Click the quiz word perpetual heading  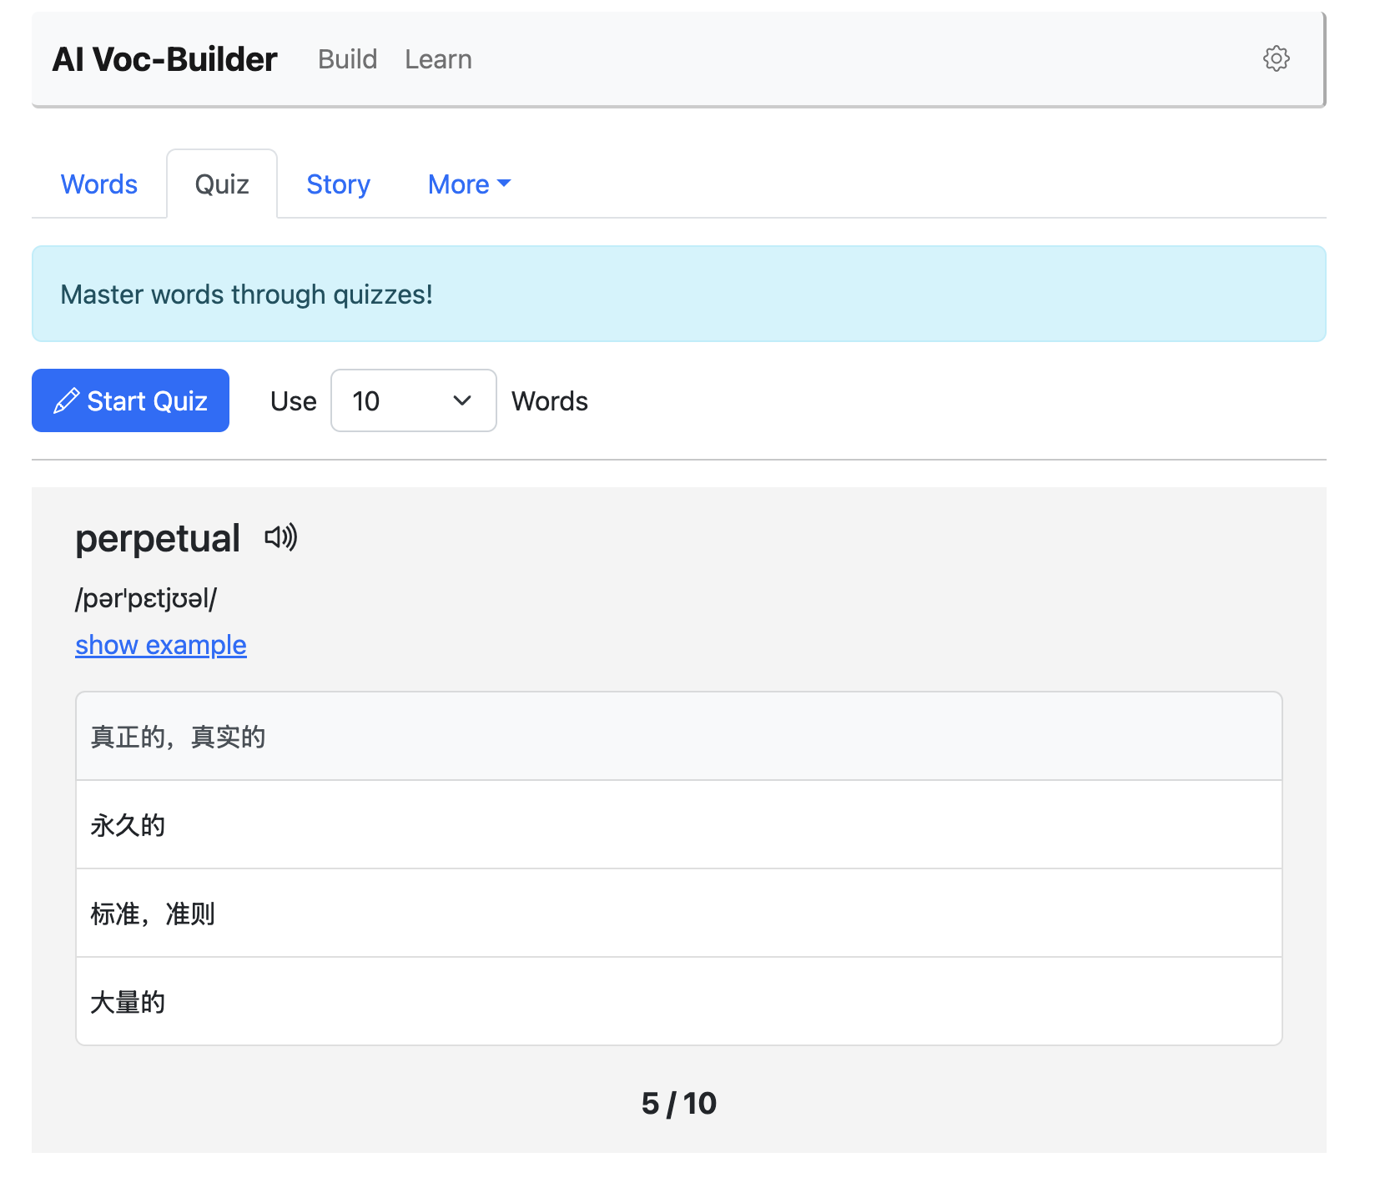click(x=158, y=539)
